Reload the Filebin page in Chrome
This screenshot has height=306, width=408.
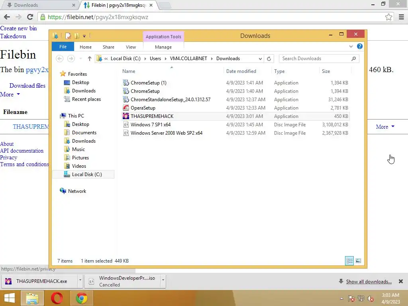(x=30, y=17)
